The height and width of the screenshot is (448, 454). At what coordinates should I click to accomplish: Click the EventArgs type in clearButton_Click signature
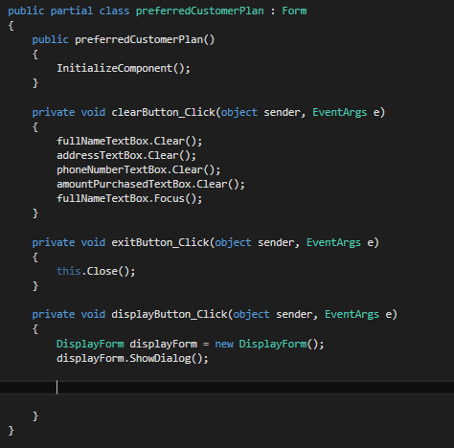(x=340, y=112)
